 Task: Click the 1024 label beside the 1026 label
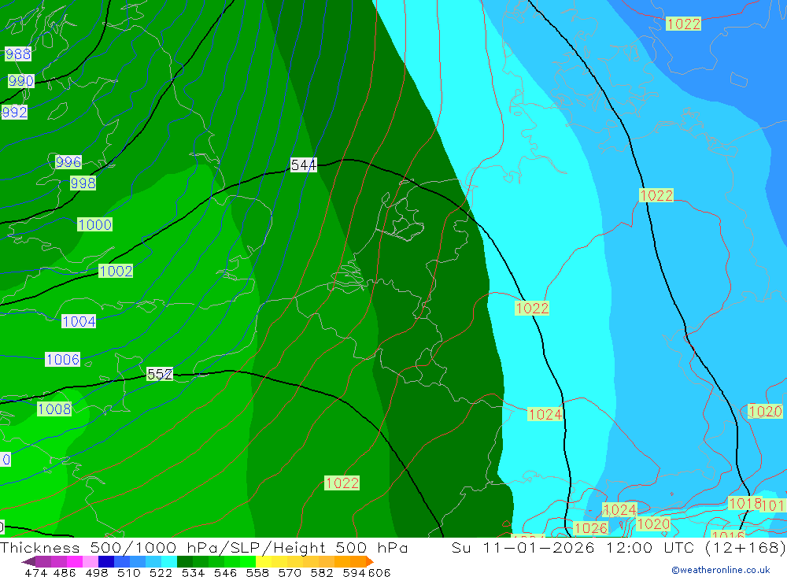[619, 510]
